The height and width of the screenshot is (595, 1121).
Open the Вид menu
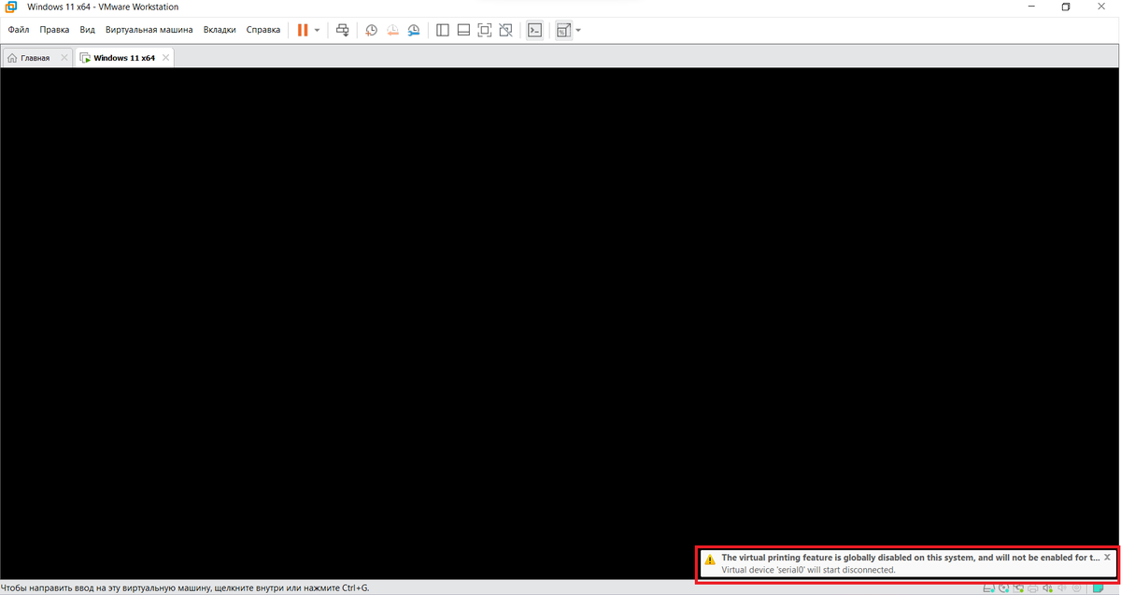pos(88,30)
